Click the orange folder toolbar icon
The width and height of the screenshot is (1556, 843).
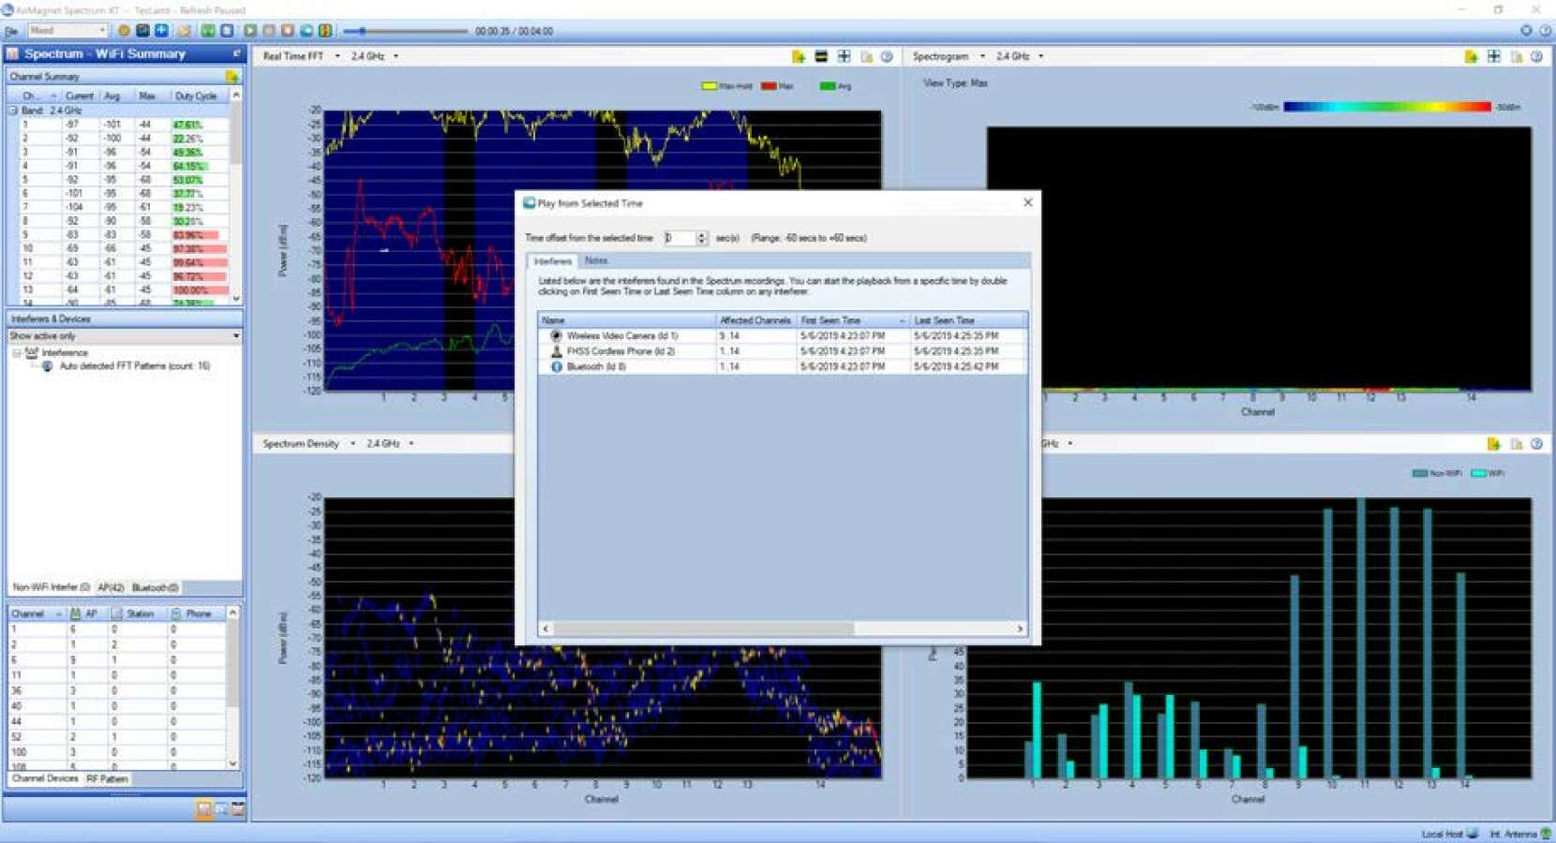click(184, 31)
